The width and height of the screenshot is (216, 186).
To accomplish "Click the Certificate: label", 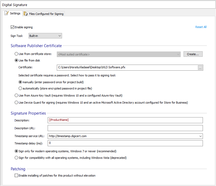I will click(x=25, y=67).
